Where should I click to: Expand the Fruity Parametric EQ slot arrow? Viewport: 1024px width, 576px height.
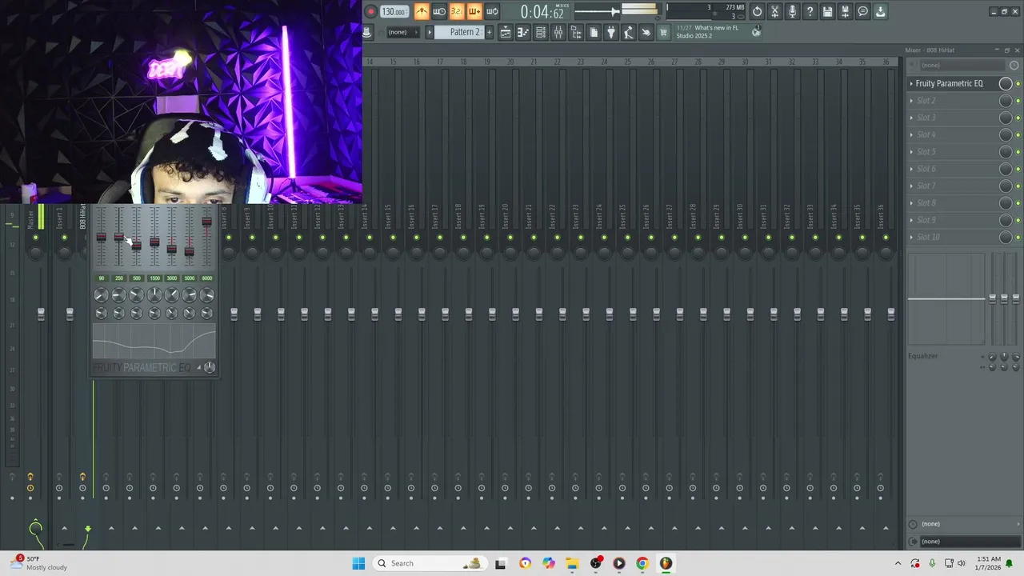(x=911, y=83)
